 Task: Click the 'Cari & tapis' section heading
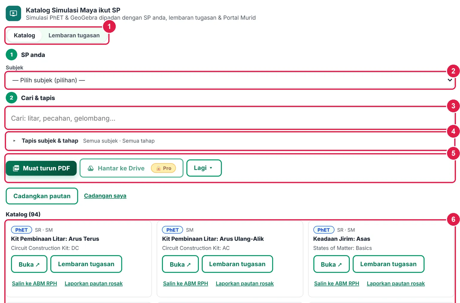[x=38, y=98]
